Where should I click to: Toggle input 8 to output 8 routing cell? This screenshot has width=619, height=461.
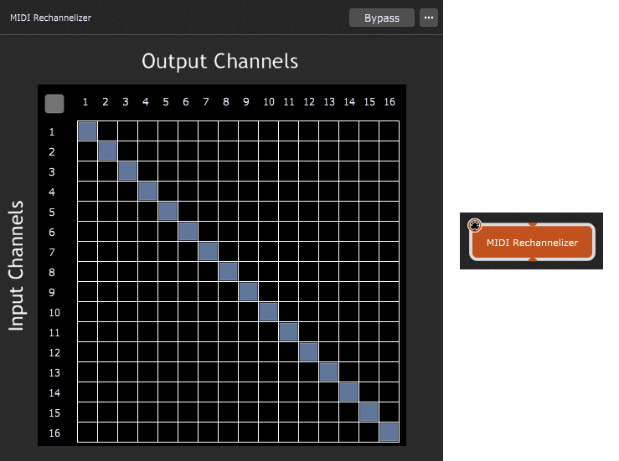229,272
